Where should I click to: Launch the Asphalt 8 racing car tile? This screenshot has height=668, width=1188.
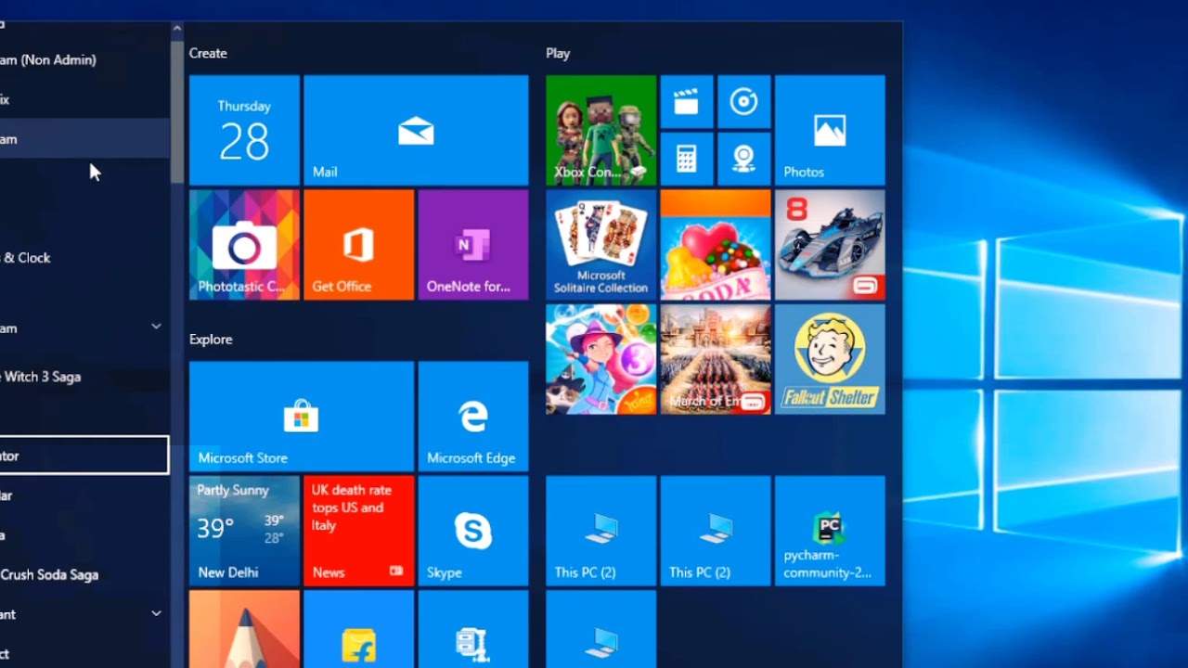point(830,245)
